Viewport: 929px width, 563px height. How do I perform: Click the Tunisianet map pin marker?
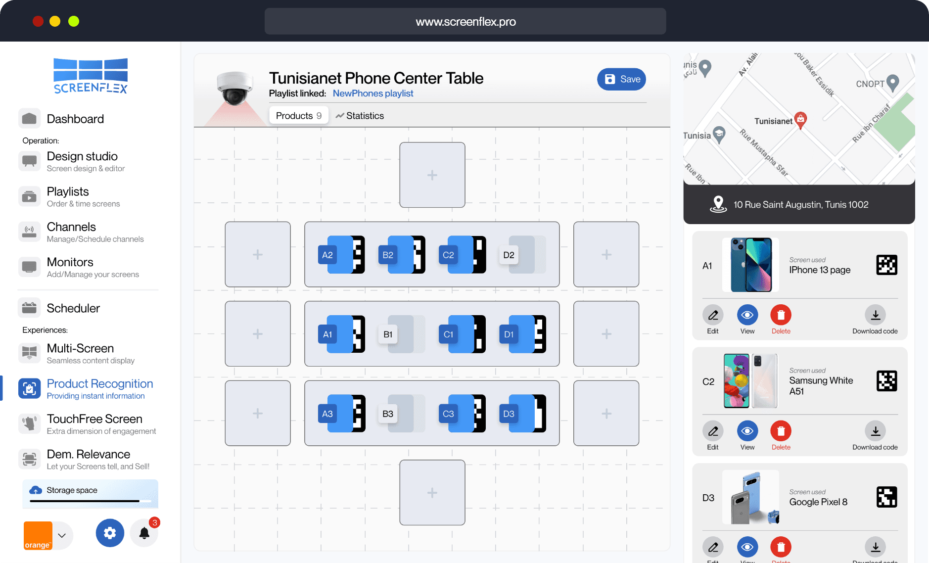[800, 119]
